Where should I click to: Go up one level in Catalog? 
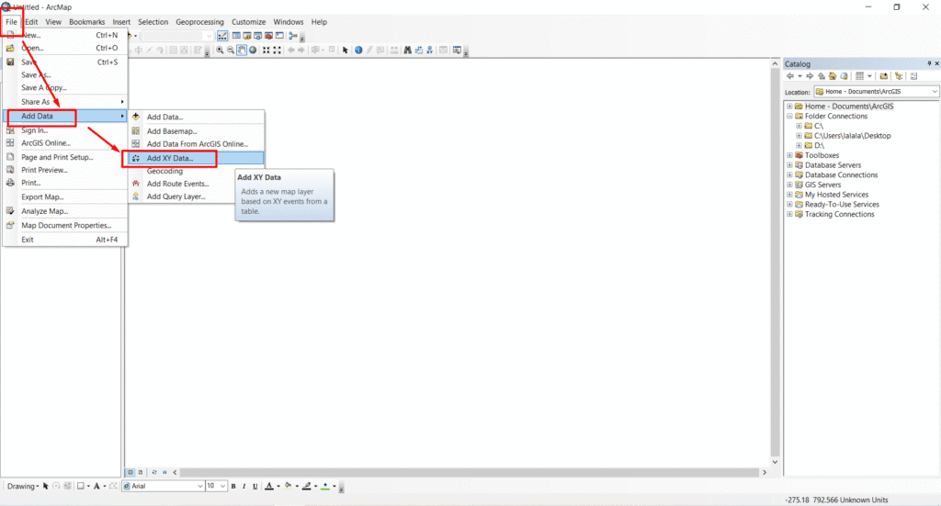tap(822, 76)
